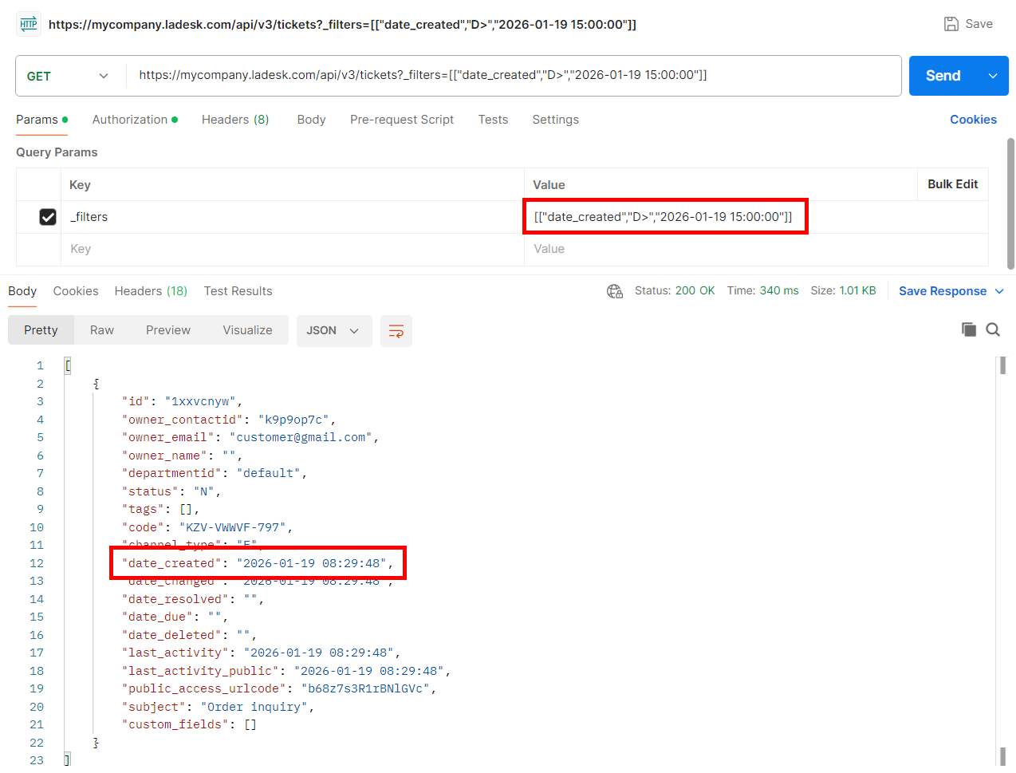Open the JSON format dropdown
Screen dimensions: 1016x773
(333, 331)
